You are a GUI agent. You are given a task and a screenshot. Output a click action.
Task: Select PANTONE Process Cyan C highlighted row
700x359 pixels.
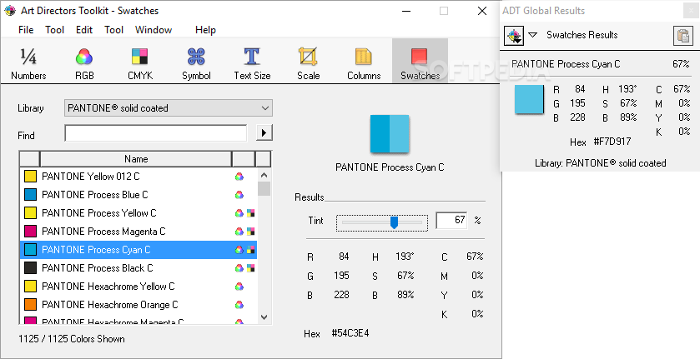138,250
